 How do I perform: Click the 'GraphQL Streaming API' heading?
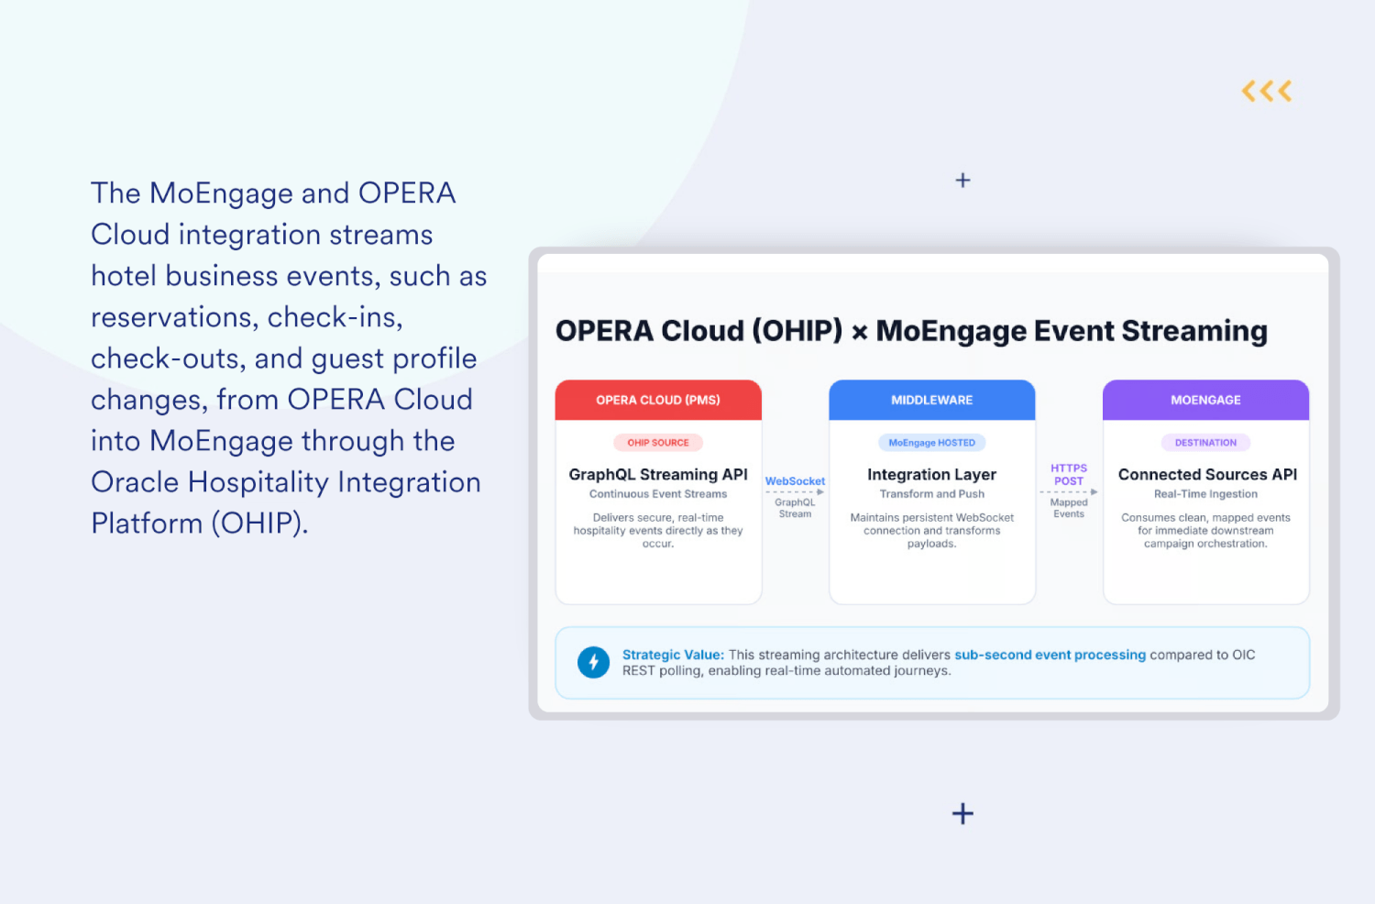pyautogui.click(x=658, y=474)
